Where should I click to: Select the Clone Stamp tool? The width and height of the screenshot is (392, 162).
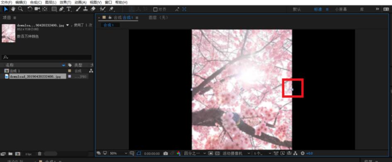85,9
